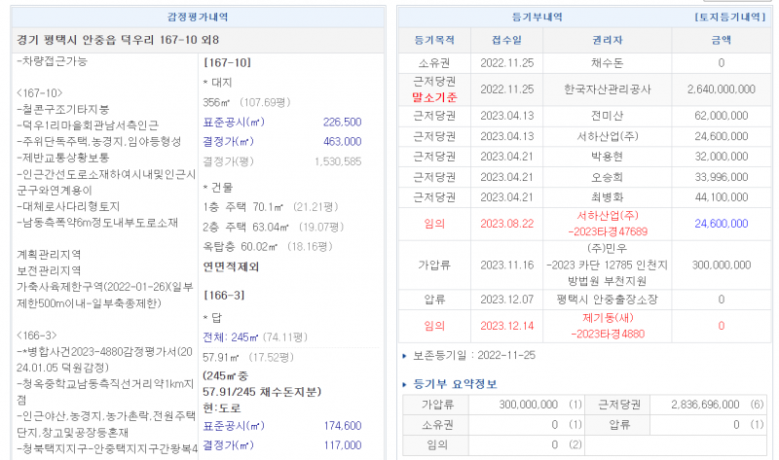Select the 등기부내역 panel header
The image size is (779, 460).
click(538, 17)
